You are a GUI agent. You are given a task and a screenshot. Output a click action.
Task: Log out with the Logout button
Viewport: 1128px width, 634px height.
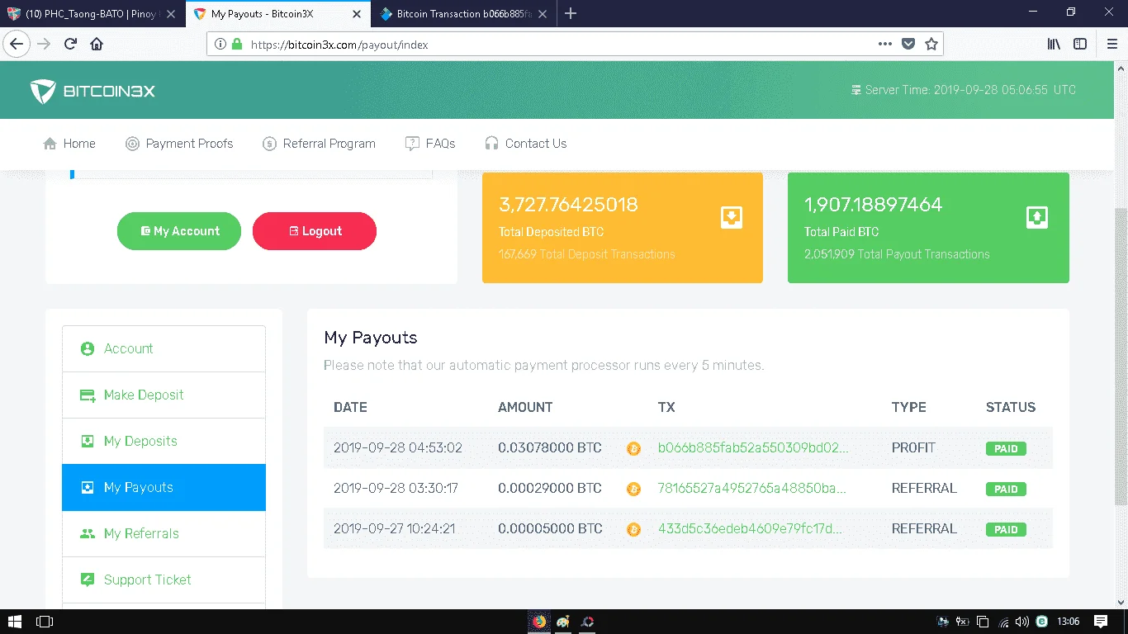pos(315,231)
